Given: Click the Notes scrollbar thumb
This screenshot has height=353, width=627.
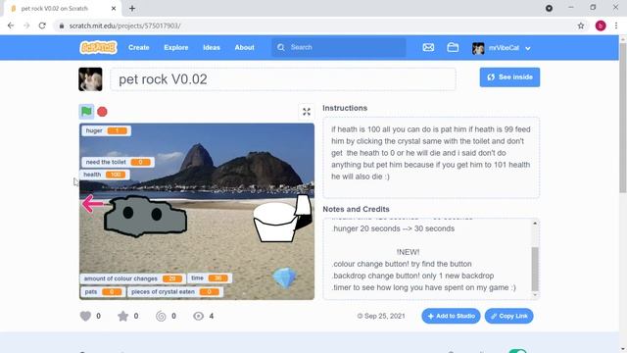Looking at the screenshot, I should (x=535, y=270).
